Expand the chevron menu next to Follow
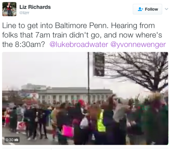The width and height of the screenshot is (177, 150). click(166, 9)
